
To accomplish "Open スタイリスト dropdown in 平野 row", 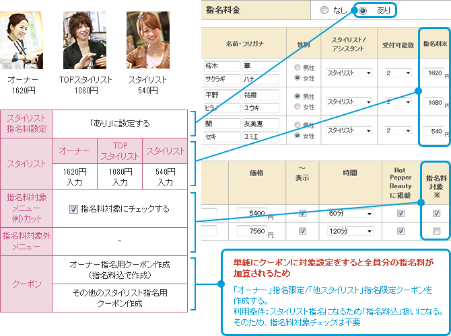I will tap(349, 101).
